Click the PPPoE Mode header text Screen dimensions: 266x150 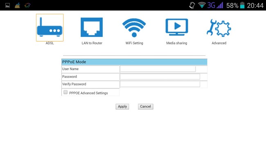coord(74,62)
